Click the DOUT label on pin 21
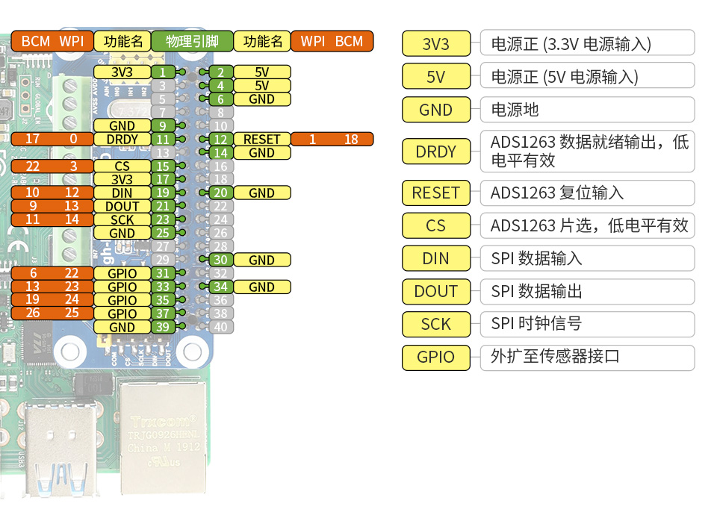 [122, 206]
